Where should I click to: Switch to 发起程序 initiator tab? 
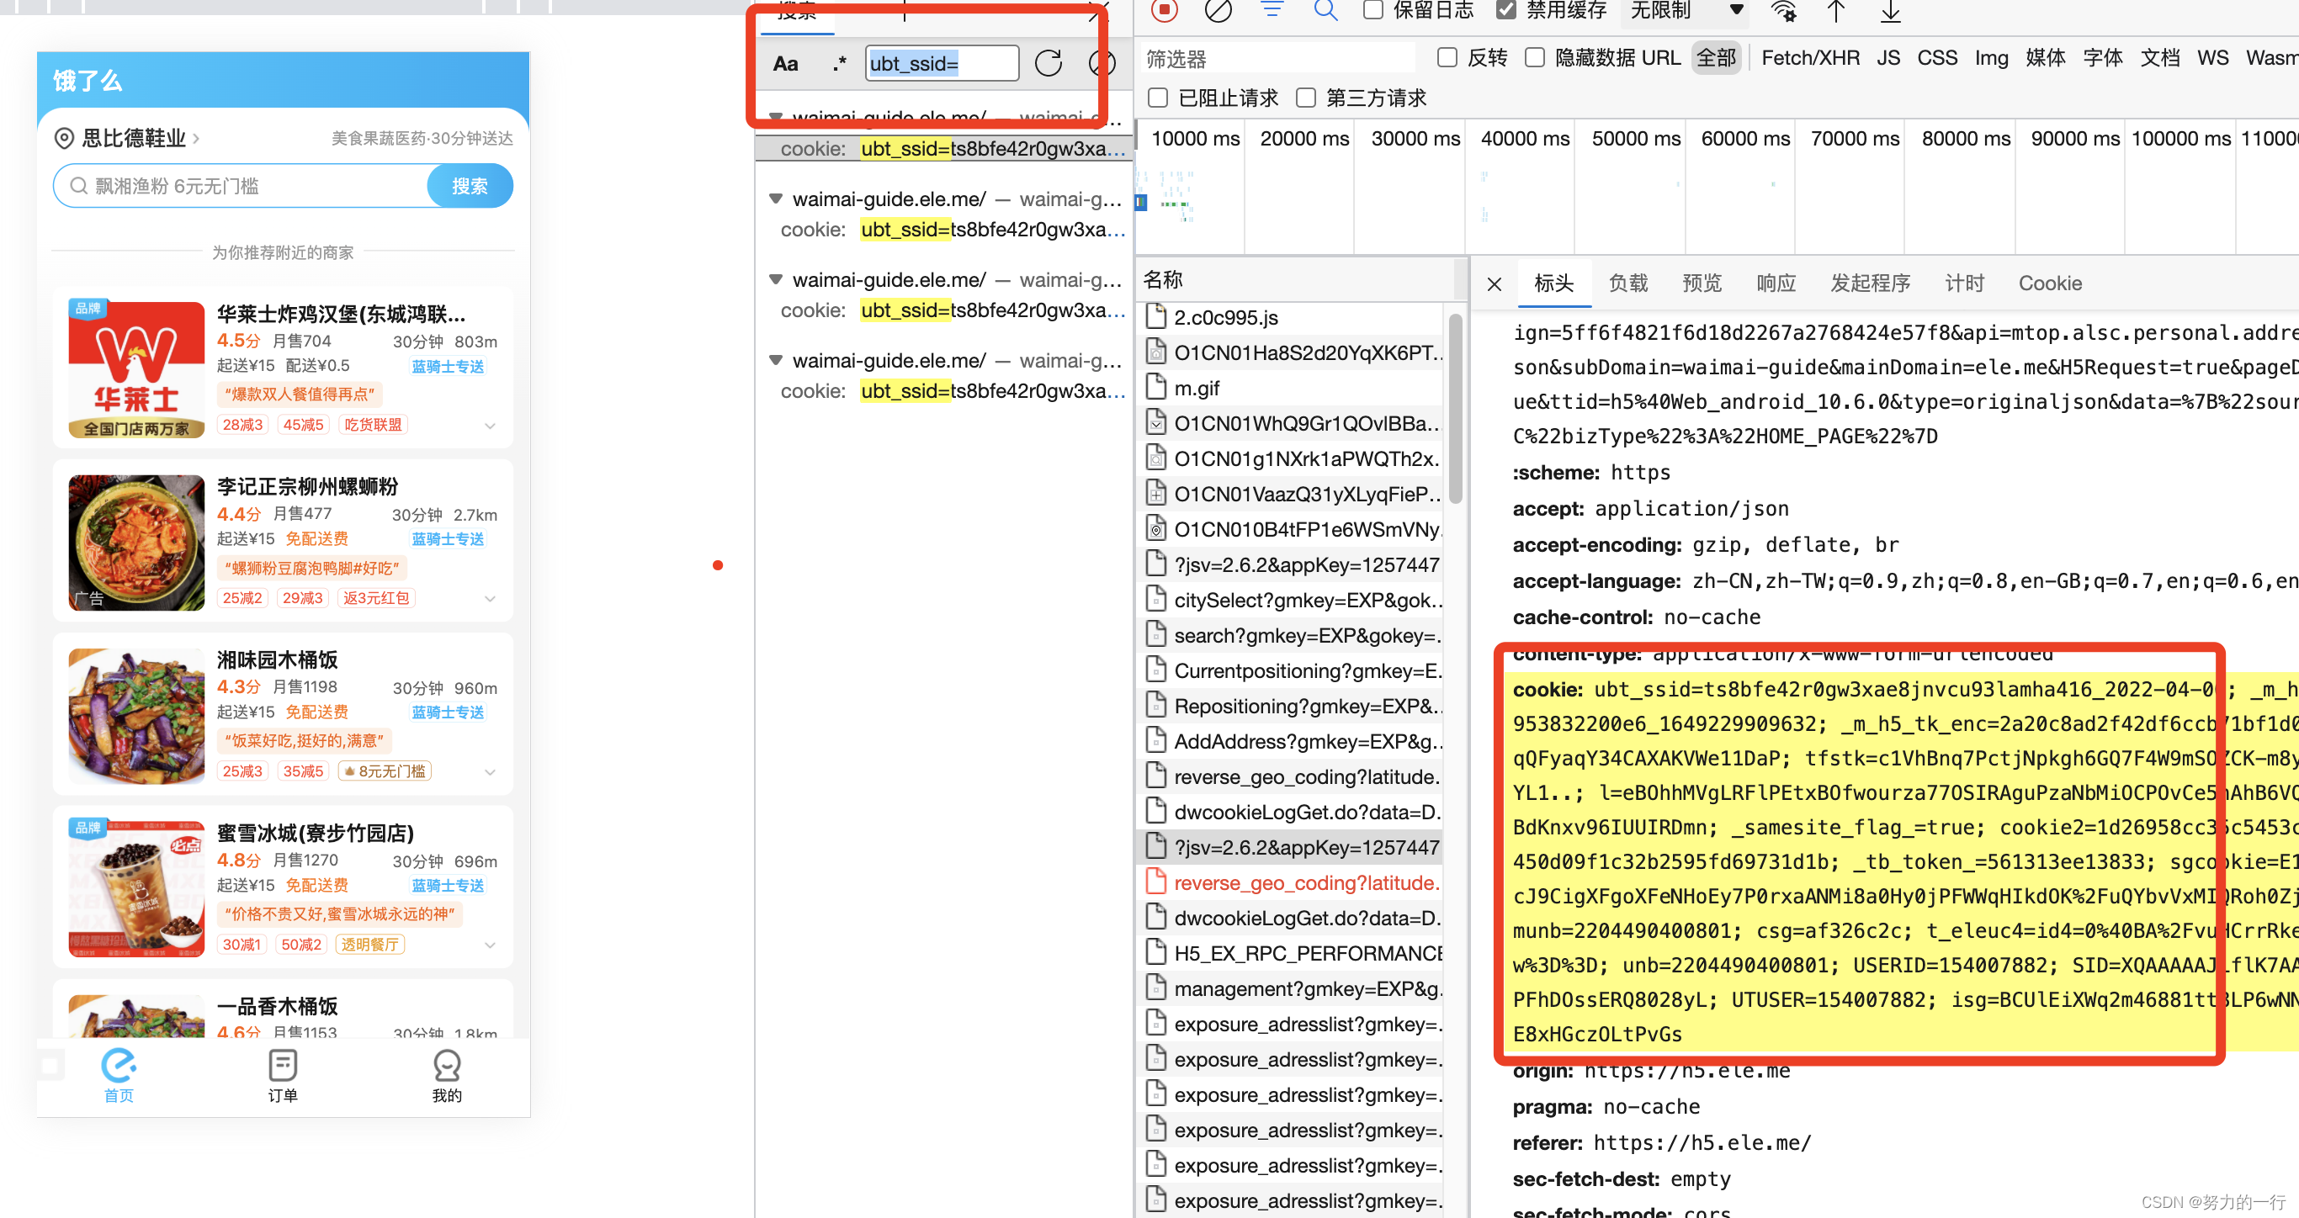pyautogui.click(x=1871, y=283)
